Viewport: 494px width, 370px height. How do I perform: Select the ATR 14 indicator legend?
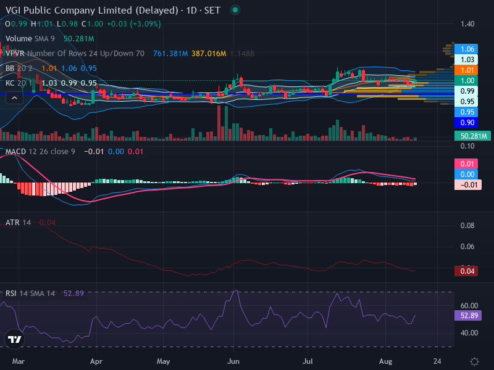tap(18, 223)
